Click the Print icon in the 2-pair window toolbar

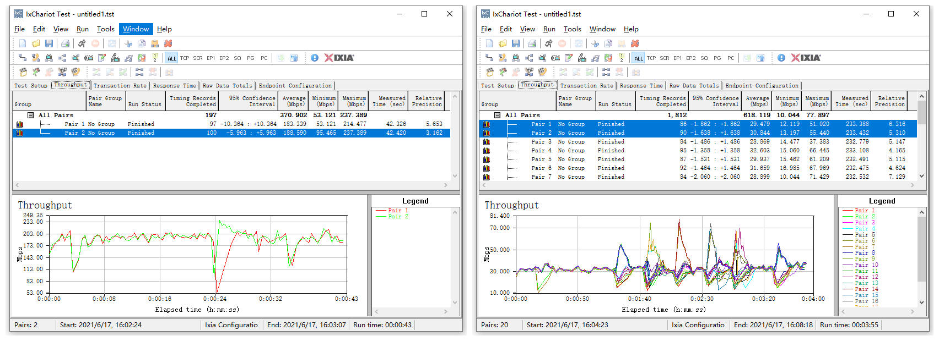[65, 43]
